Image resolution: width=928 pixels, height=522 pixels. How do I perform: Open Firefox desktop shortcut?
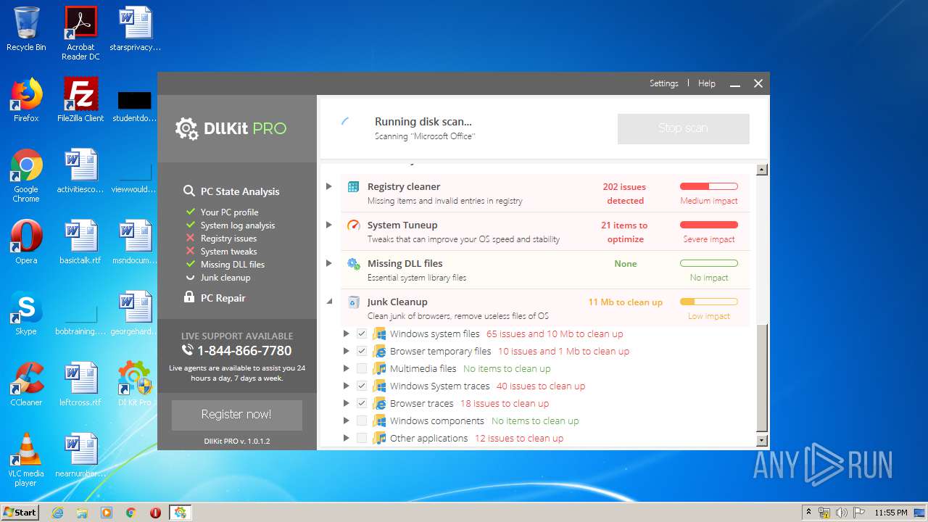point(26,100)
